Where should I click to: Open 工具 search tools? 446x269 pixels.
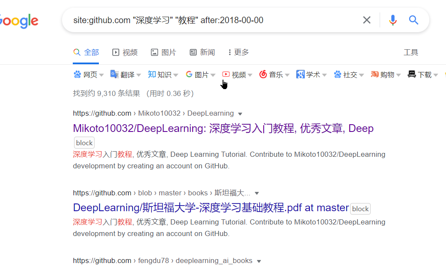411,52
